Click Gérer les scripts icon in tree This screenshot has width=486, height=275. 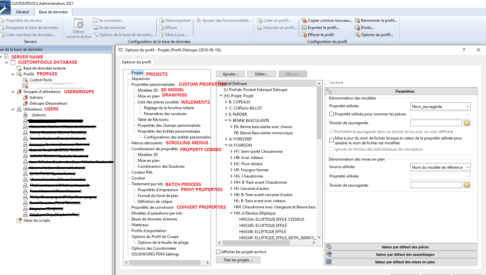[x=19, y=220]
